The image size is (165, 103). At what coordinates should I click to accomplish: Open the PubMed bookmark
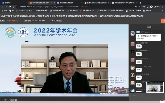(x=20, y=11)
